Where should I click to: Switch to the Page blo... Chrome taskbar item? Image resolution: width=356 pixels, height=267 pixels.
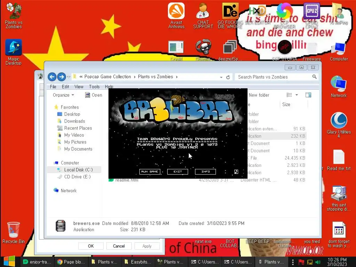[71, 262]
